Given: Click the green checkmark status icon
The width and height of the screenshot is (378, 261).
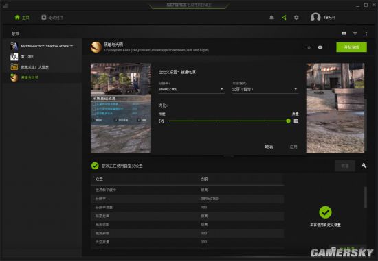Looking at the screenshot, I should click(x=95, y=166).
